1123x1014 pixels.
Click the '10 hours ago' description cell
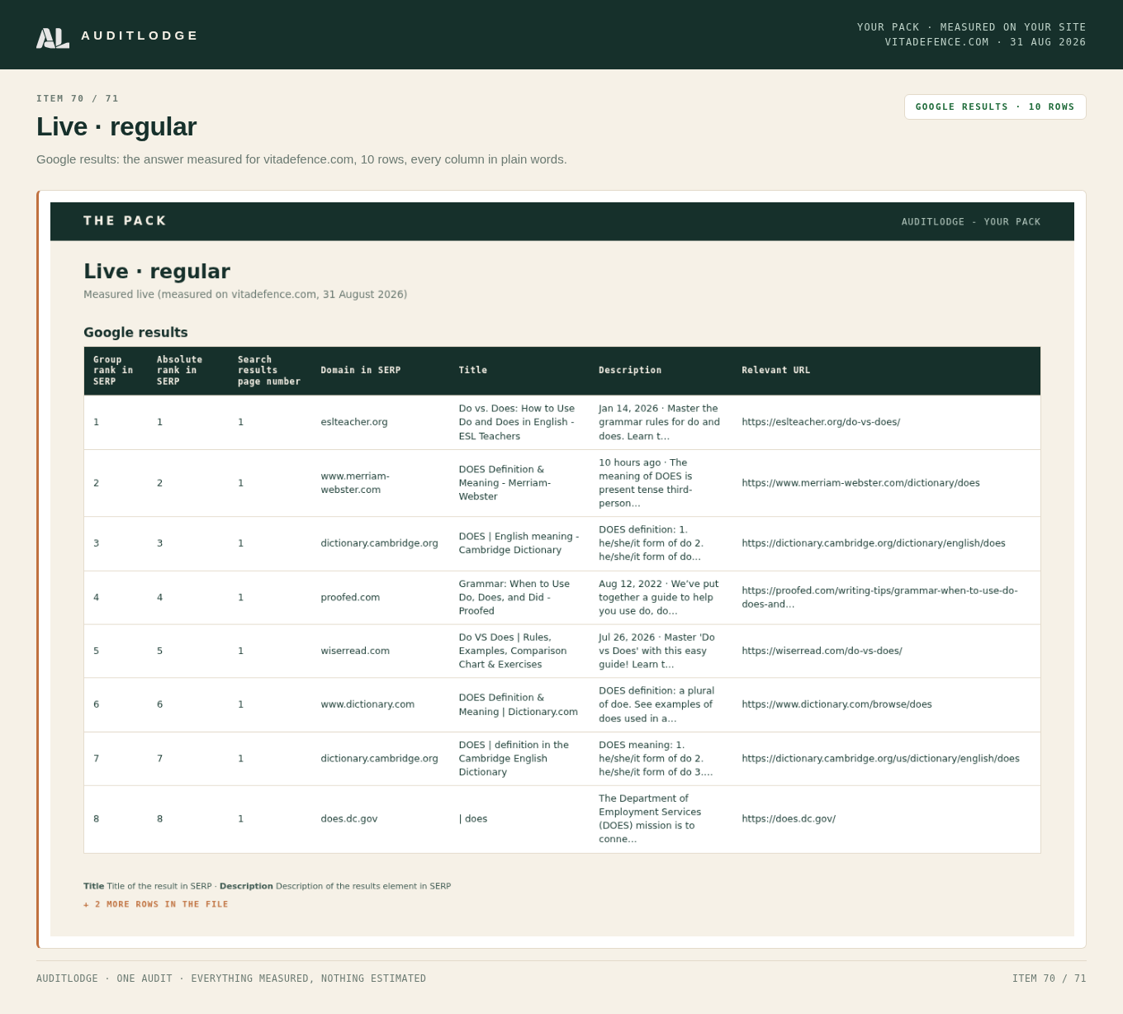(x=646, y=483)
